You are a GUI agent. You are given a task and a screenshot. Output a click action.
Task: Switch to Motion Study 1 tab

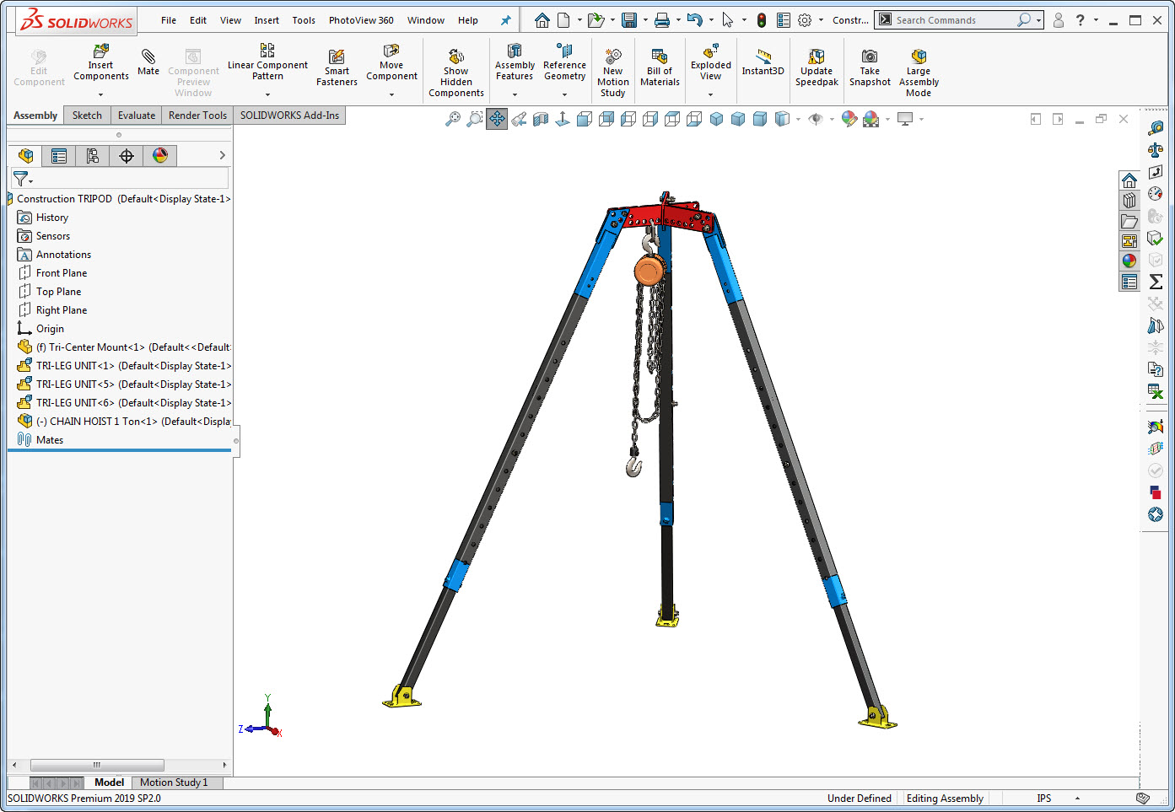coord(174,782)
